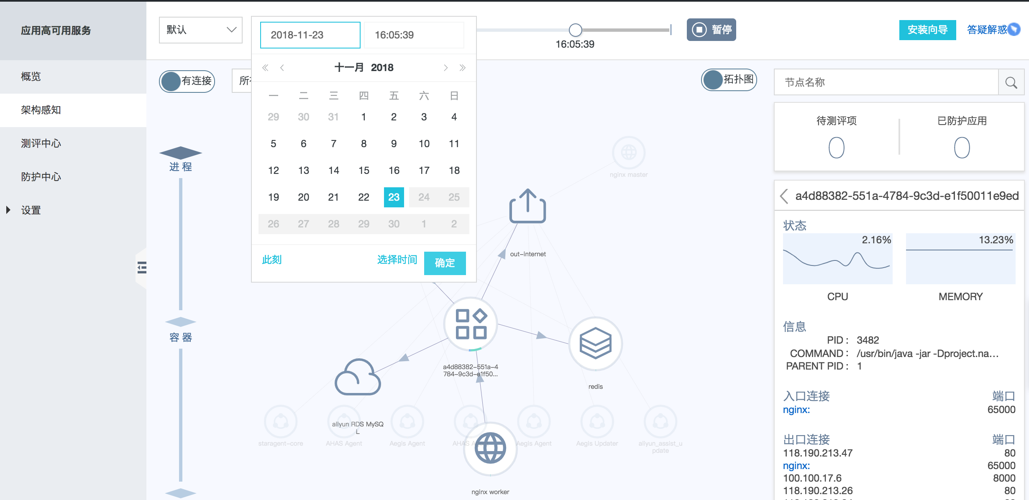Screen dimensions: 1029x500
Task: Click the timeline slider handle
Action: 576,30
